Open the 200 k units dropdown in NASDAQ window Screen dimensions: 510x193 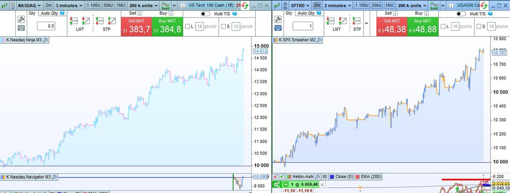(x=143, y=5)
